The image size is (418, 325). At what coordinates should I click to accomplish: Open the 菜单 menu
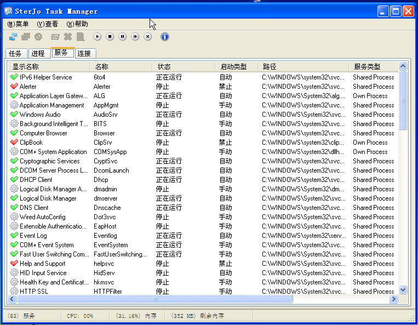click(x=18, y=24)
